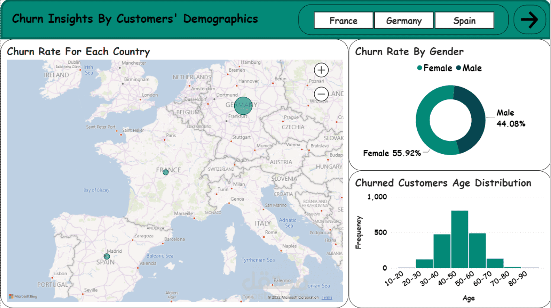Select the 60-70 age histogram bar

point(495,263)
